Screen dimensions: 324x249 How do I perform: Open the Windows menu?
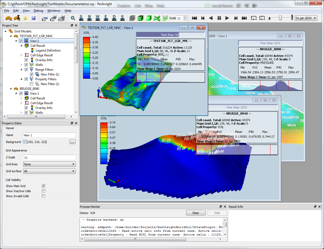tap(54, 11)
